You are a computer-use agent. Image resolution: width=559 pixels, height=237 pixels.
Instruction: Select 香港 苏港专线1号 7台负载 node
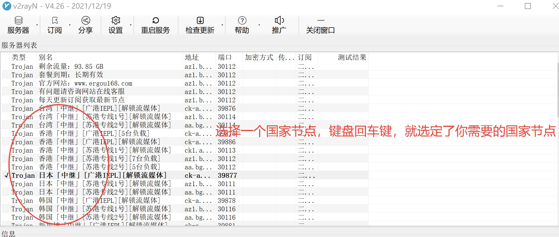pos(185,159)
